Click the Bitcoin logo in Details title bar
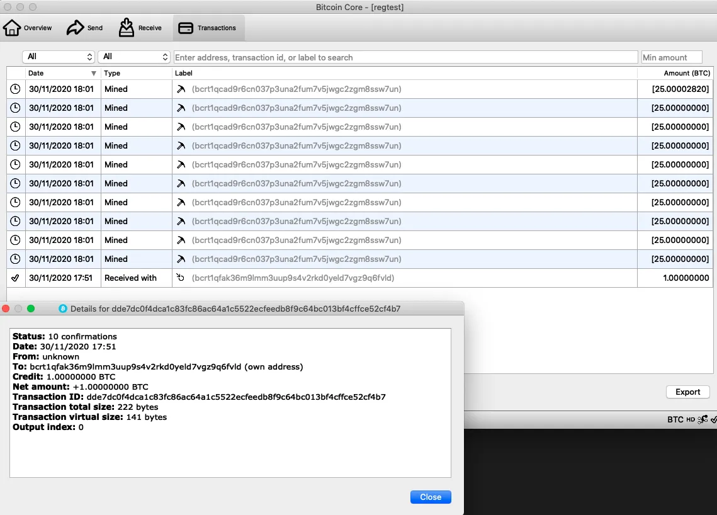717x515 pixels. pyautogui.click(x=63, y=308)
